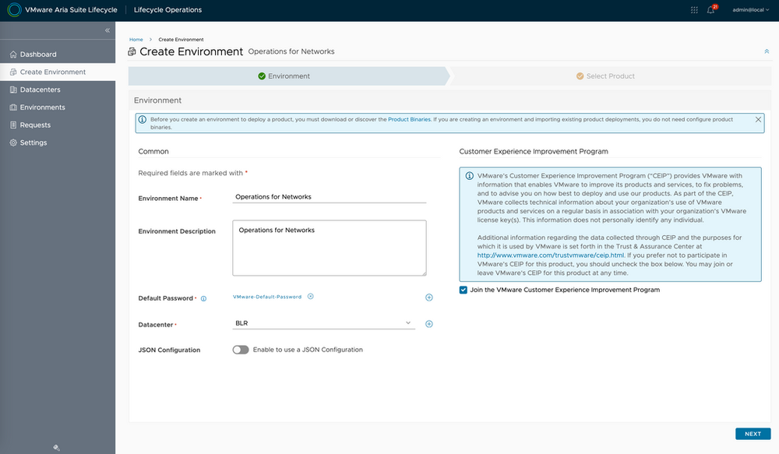The image size is (779, 454).
Task: Dismiss the Product Binaries info banner
Action: click(758, 120)
